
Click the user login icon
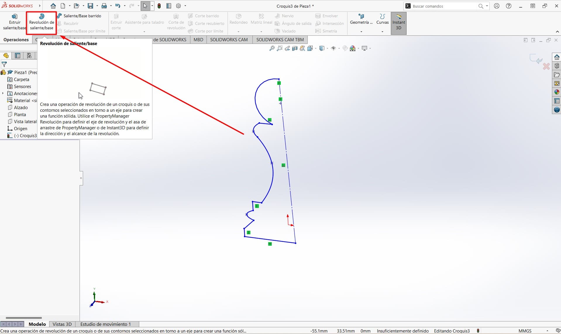click(x=497, y=6)
